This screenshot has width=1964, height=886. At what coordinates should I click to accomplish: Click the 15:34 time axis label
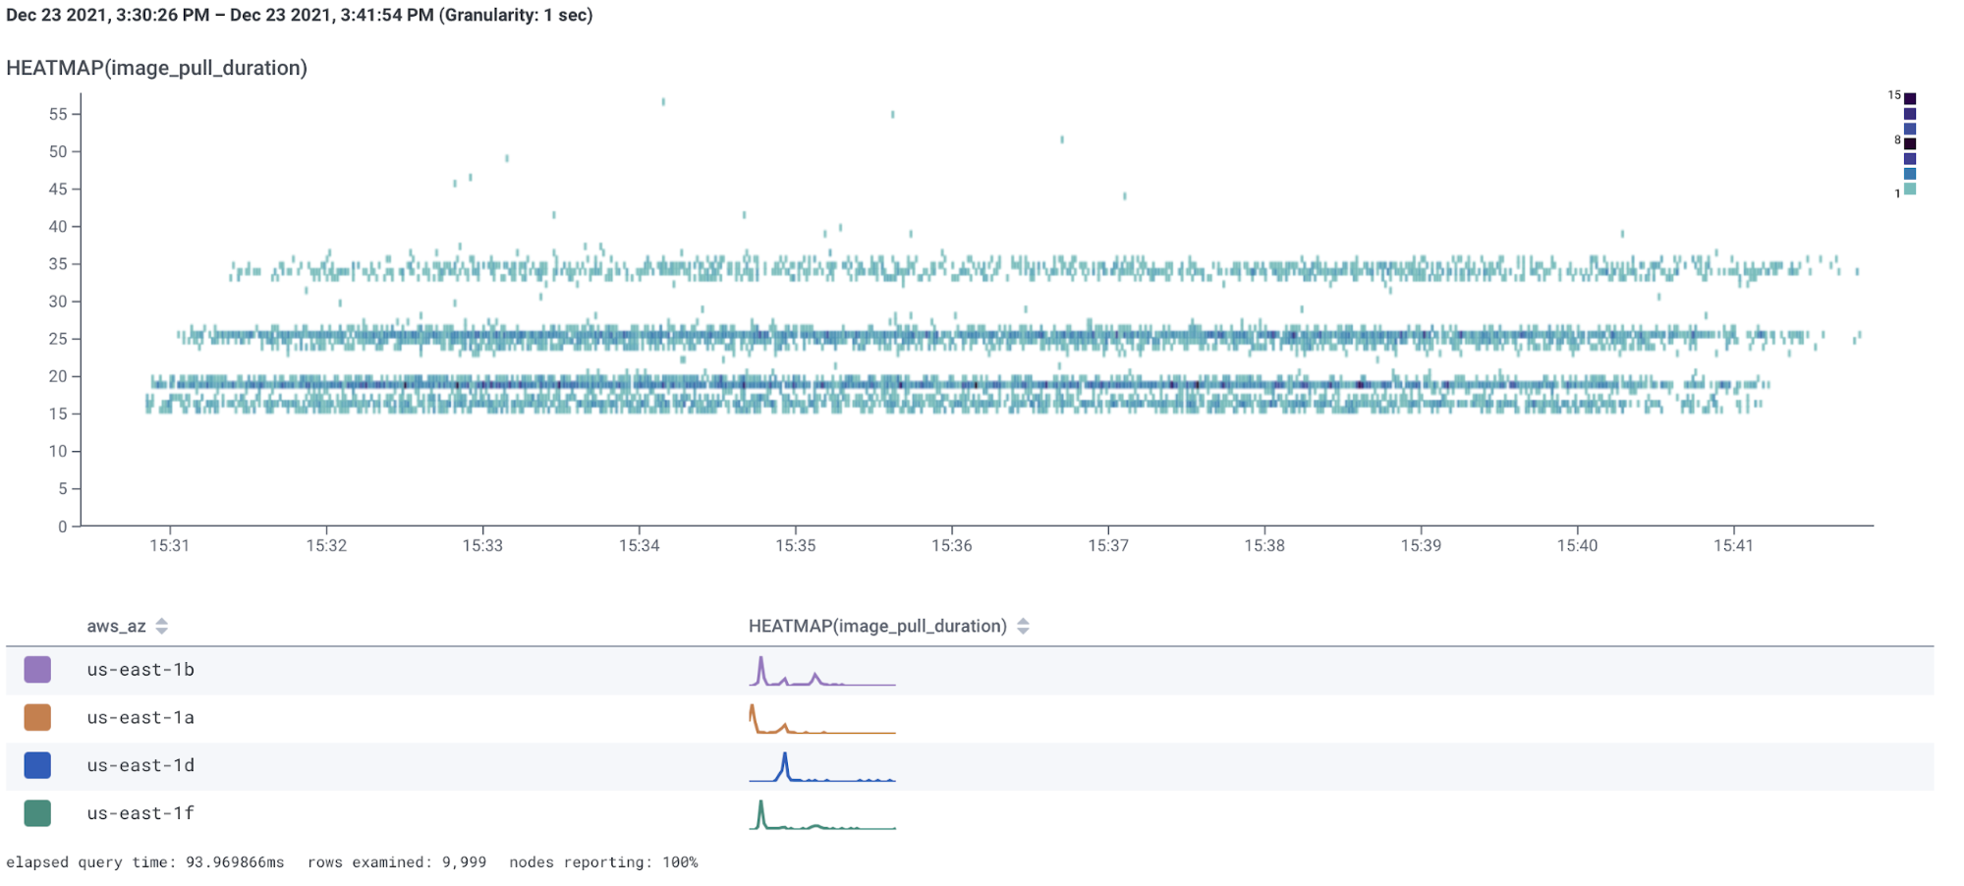click(x=639, y=545)
